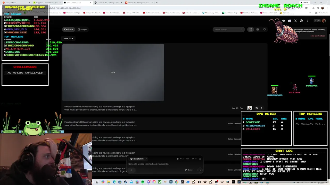330x185 pixels.
Task: Launch Chrome from the taskbar
Action: 177,182
